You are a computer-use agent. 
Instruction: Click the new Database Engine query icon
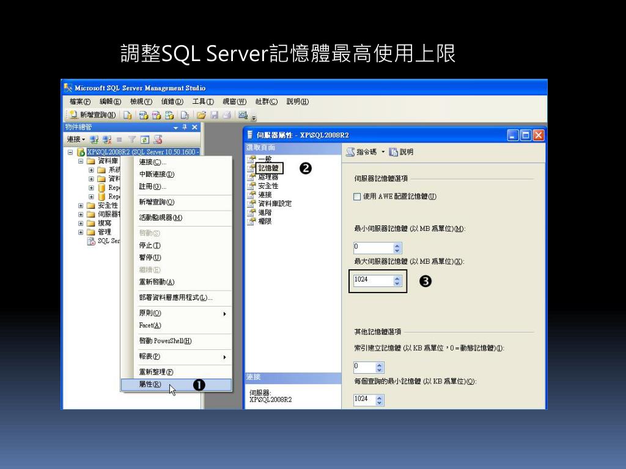point(127,115)
